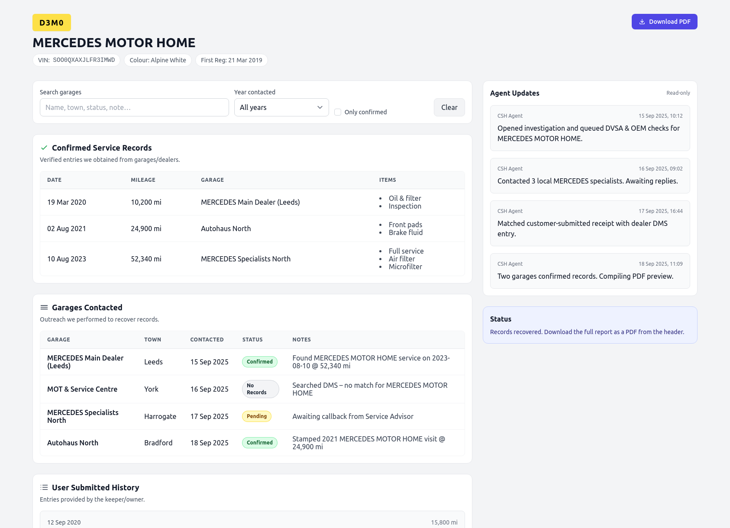Click the checkmark icon beside Confirmed Service Records
The width and height of the screenshot is (730, 528).
[44, 148]
